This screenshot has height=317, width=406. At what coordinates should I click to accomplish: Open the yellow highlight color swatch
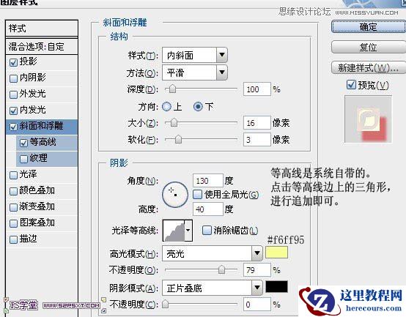pos(276,253)
